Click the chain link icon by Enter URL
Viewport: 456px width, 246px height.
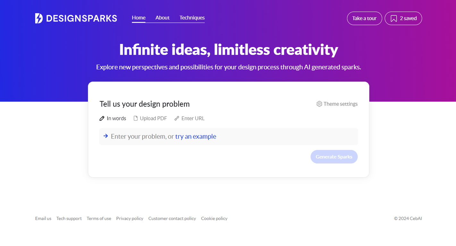pyautogui.click(x=177, y=118)
